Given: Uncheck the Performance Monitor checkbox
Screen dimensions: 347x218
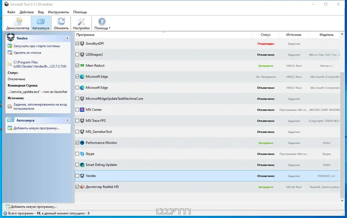Looking at the screenshot, I should click(x=77, y=143).
